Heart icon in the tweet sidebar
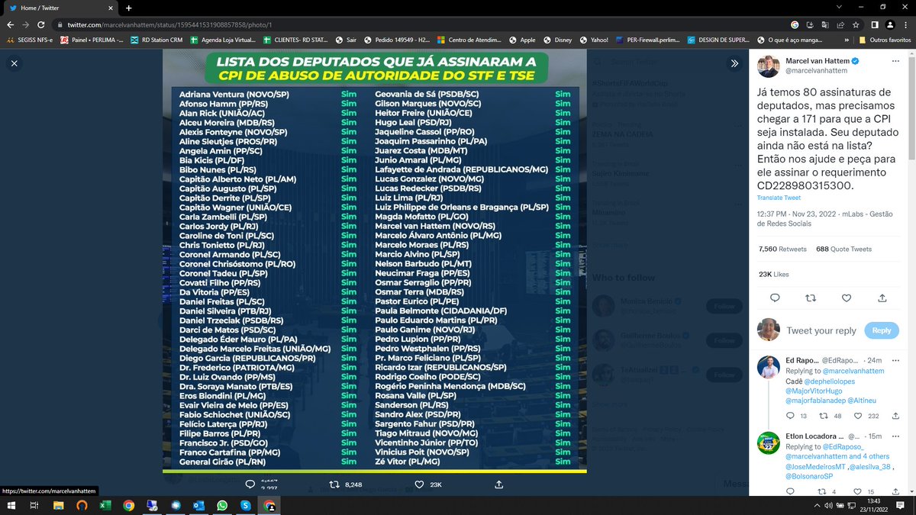 point(847,298)
